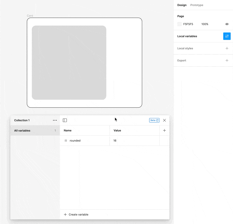The image size is (233, 224).
Task: Toggle page background visibility with the eye icon
Action: coord(227,24)
